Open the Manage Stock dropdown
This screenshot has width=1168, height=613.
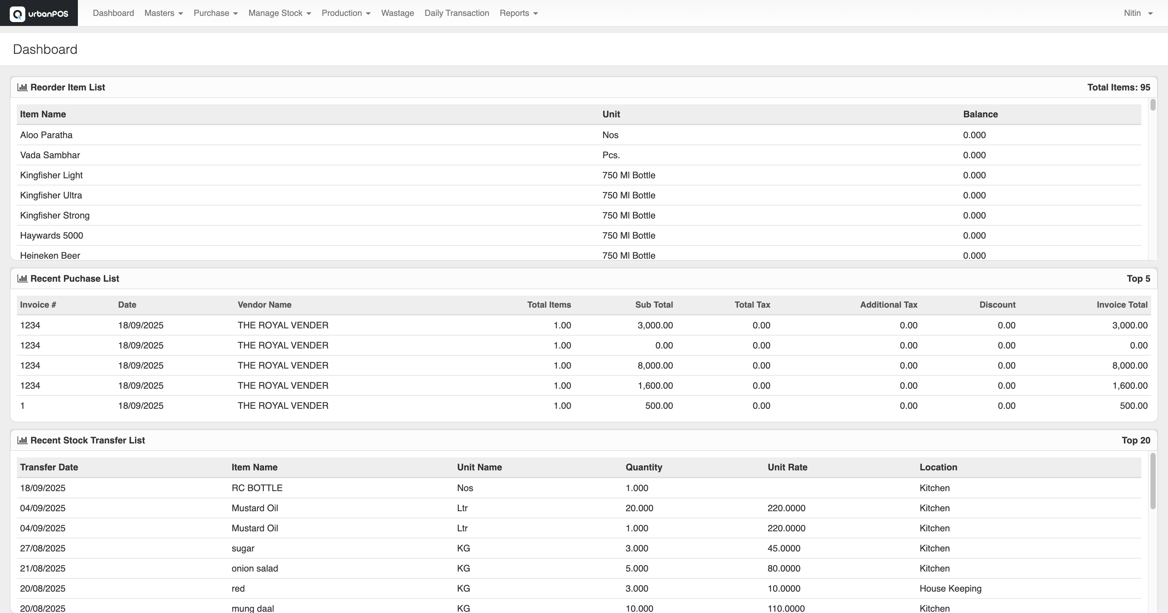tap(280, 13)
